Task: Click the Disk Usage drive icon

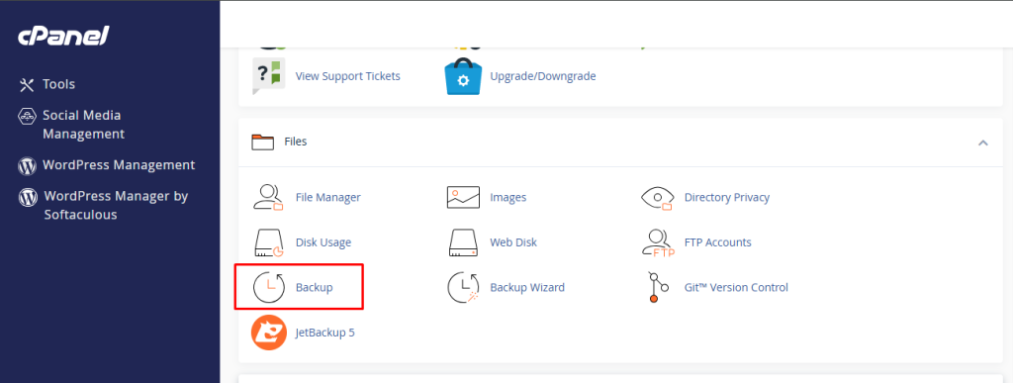Action: pos(269,242)
